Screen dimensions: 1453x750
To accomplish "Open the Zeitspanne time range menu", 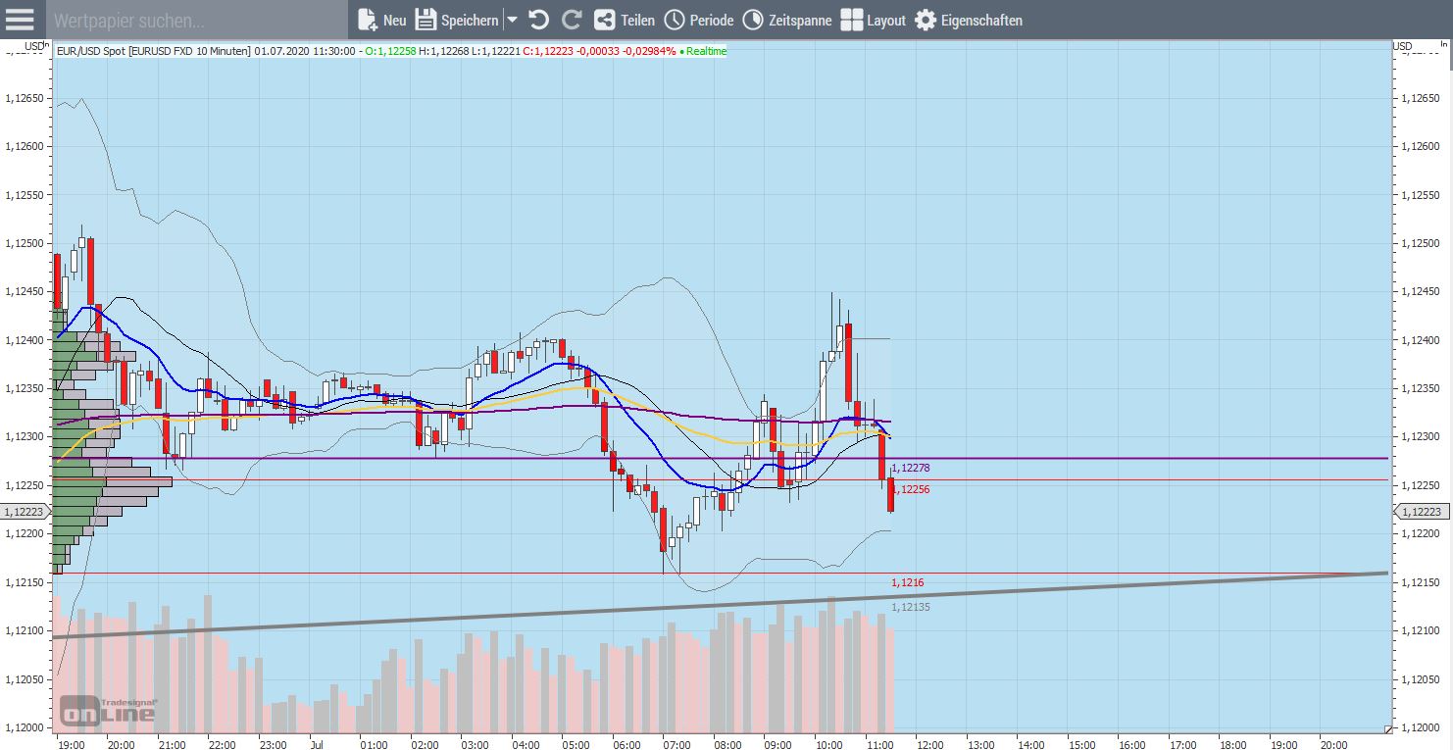I will tap(787, 20).
